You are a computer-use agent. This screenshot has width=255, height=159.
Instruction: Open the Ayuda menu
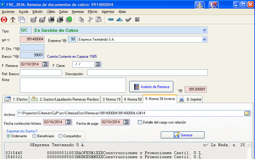pyautogui.click(x=24, y=12)
